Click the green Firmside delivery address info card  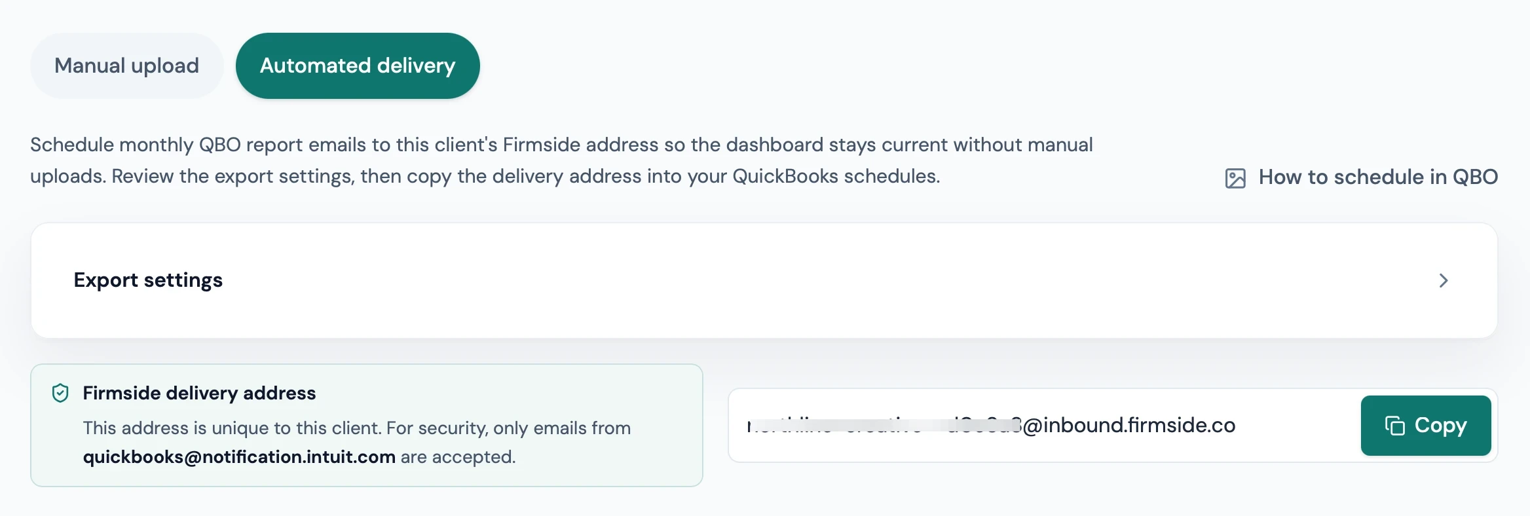coord(367,425)
